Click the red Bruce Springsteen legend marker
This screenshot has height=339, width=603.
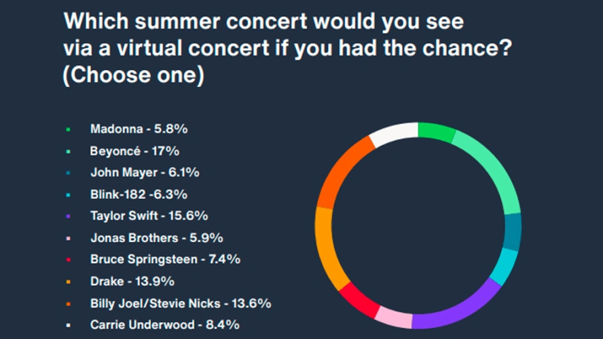point(68,260)
